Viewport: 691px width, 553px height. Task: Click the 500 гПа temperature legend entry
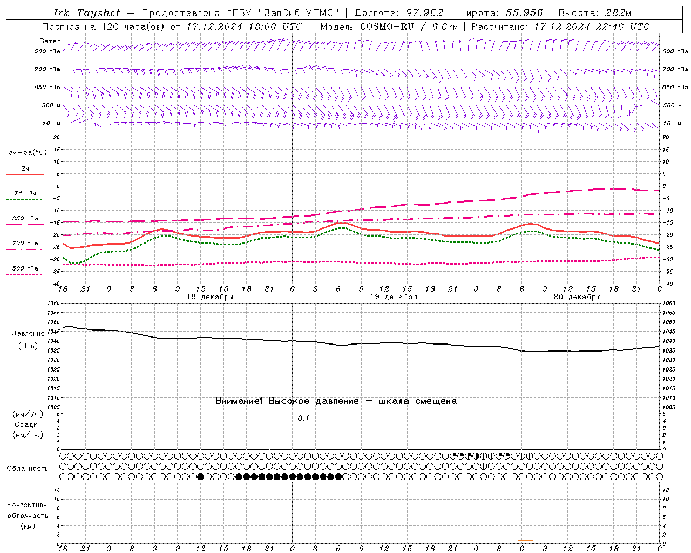click(x=25, y=268)
